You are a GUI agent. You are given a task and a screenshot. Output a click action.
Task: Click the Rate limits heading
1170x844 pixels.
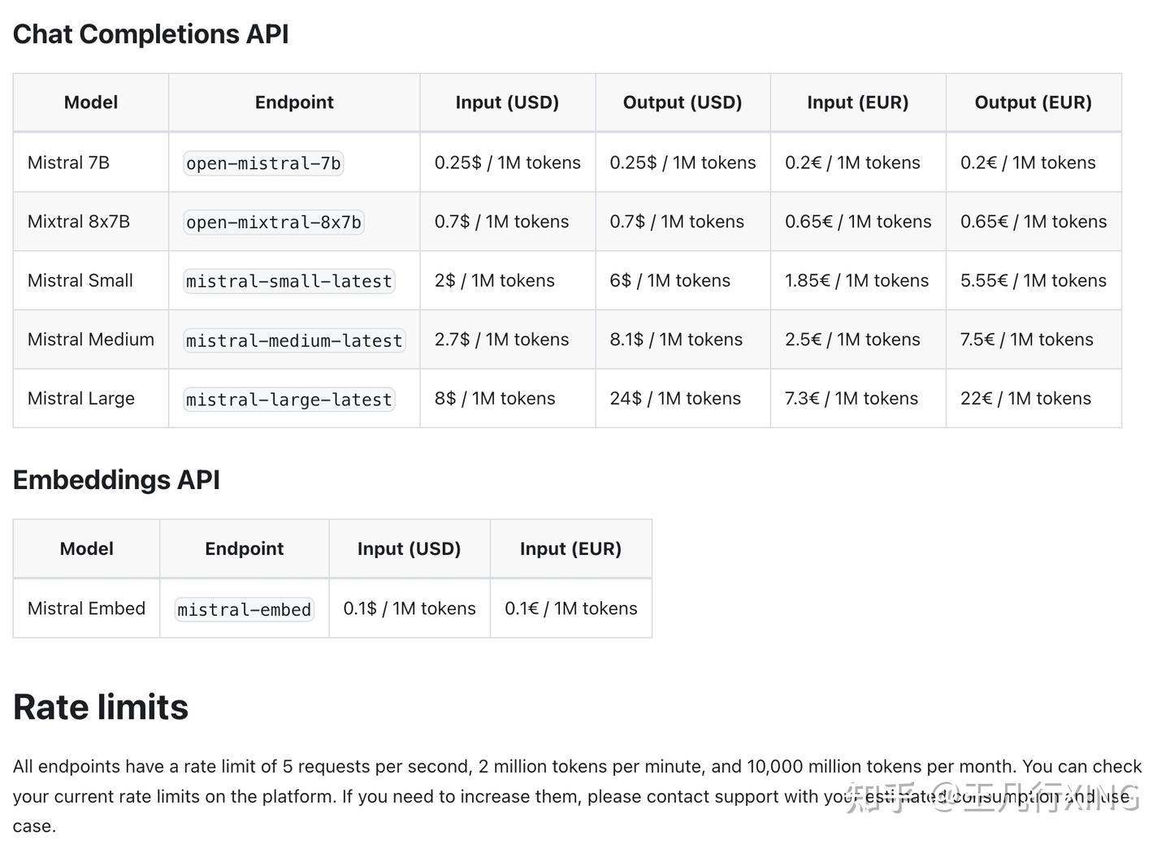pyautogui.click(x=101, y=707)
